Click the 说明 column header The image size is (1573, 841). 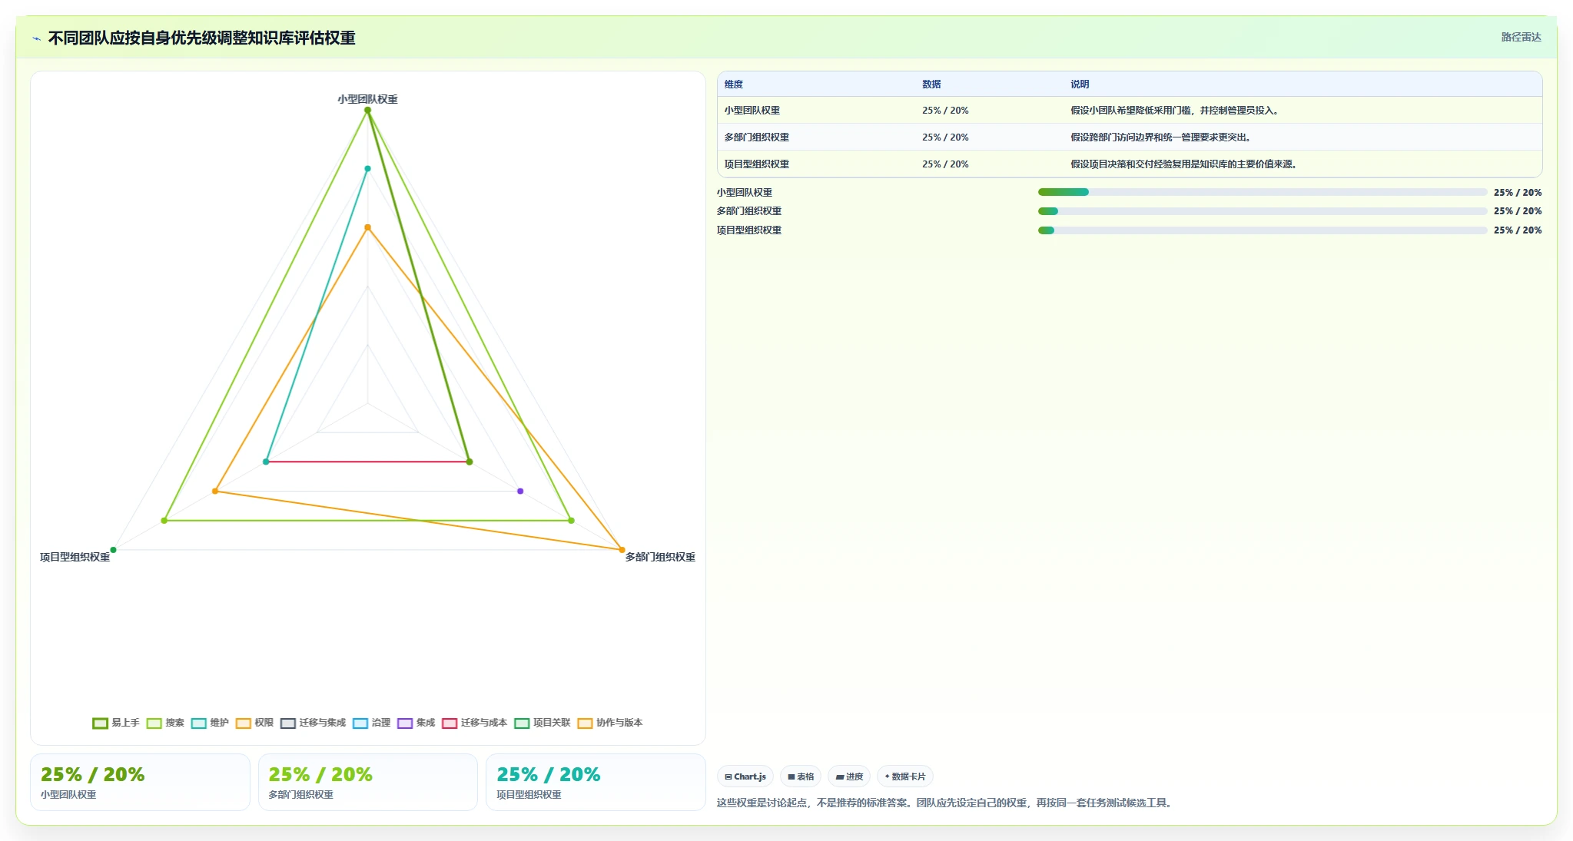(1080, 84)
